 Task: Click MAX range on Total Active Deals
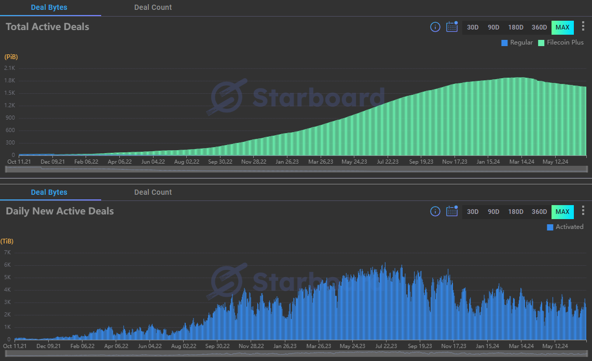(x=562, y=27)
